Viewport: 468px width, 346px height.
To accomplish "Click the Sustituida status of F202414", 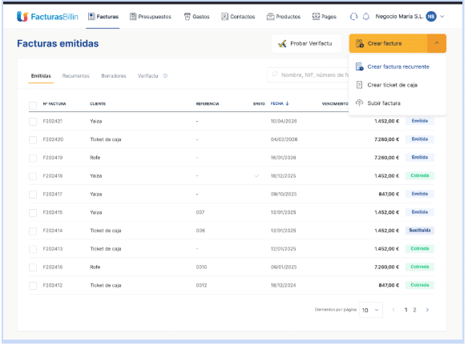I will coord(420,231).
